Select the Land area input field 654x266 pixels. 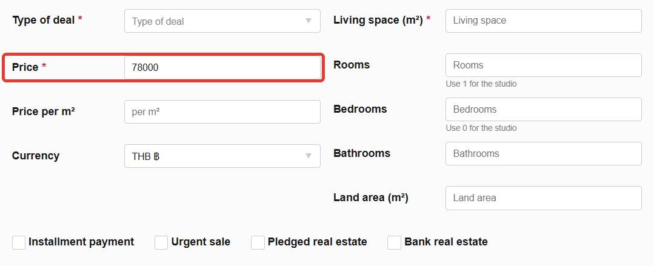[543, 198]
